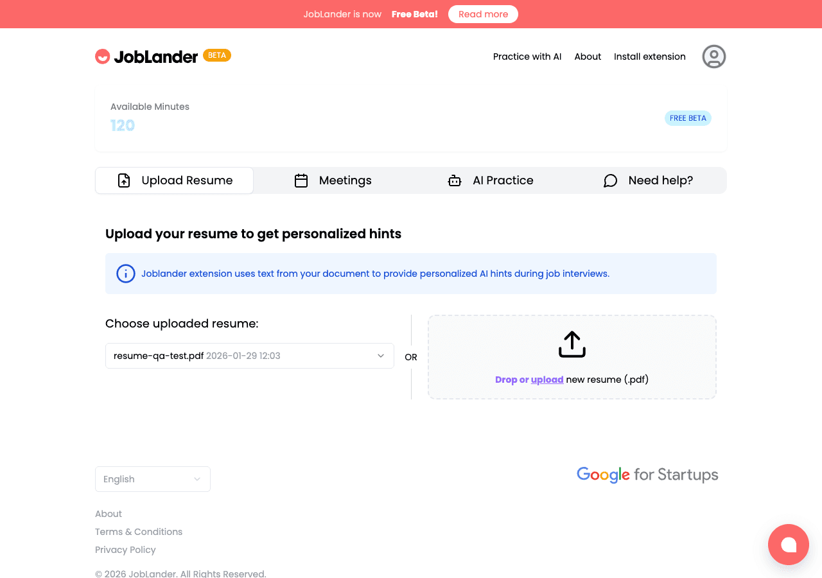Click the FREE BETA badge
Image resolution: width=822 pixels, height=578 pixels.
coord(688,118)
